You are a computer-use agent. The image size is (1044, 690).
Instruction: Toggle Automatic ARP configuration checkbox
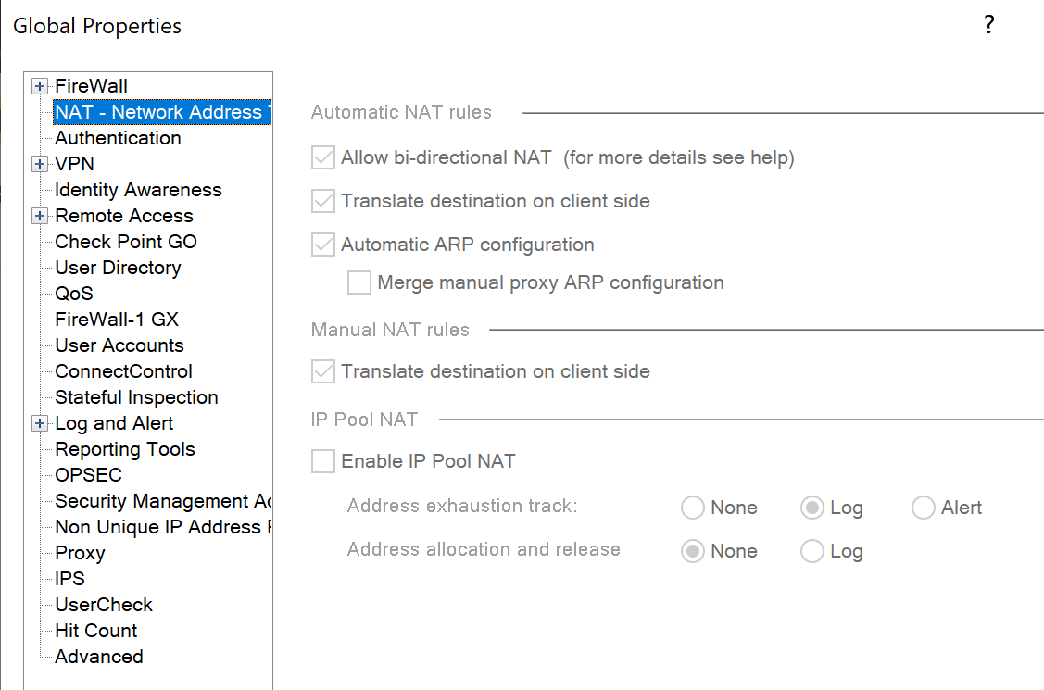click(323, 245)
